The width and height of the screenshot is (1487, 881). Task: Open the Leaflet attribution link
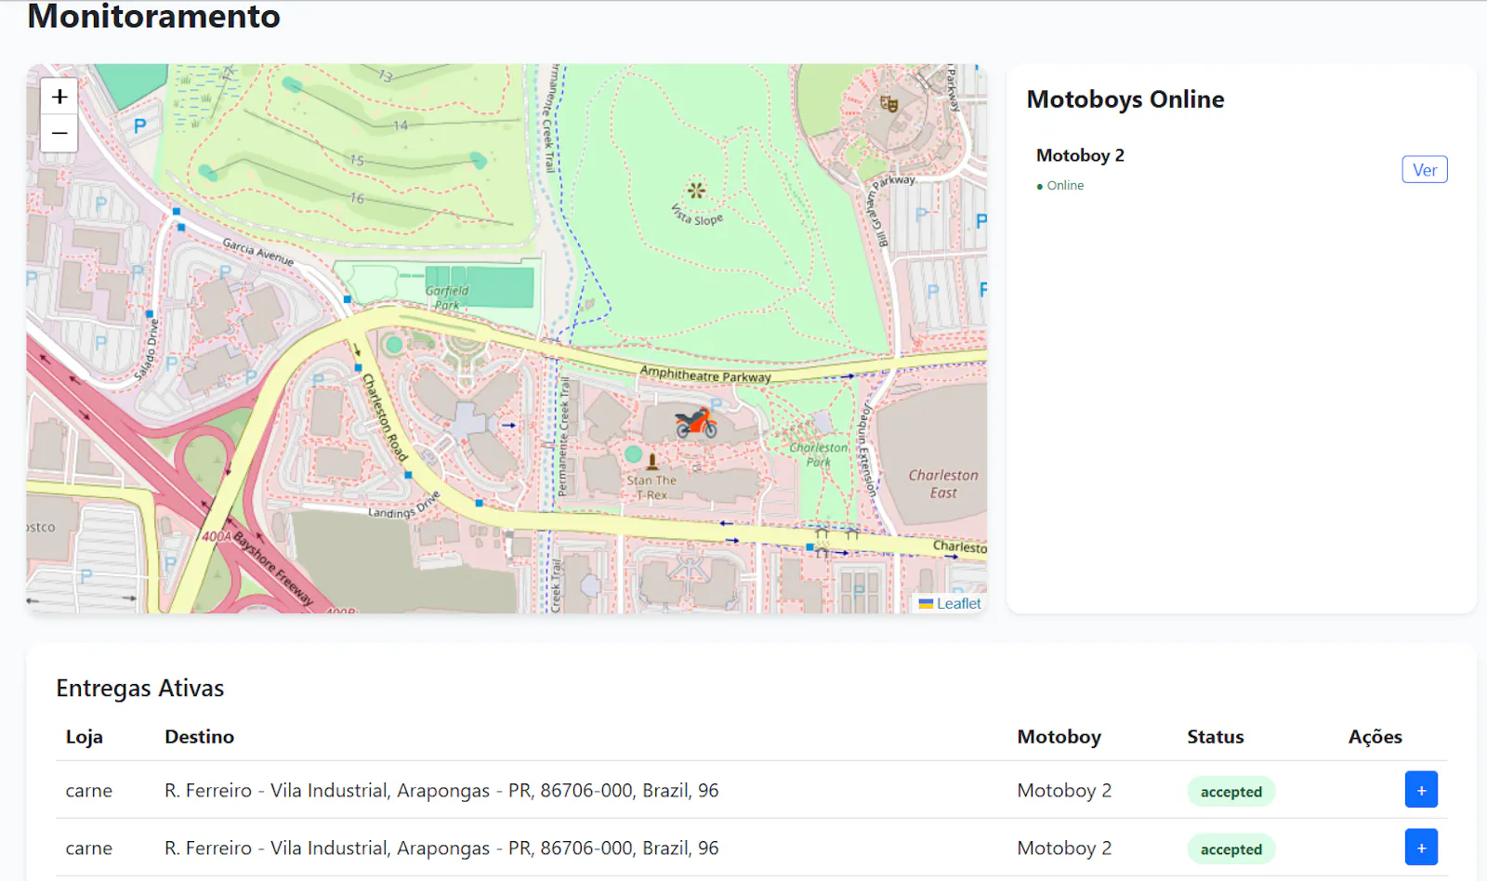click(x=958, y=603)
